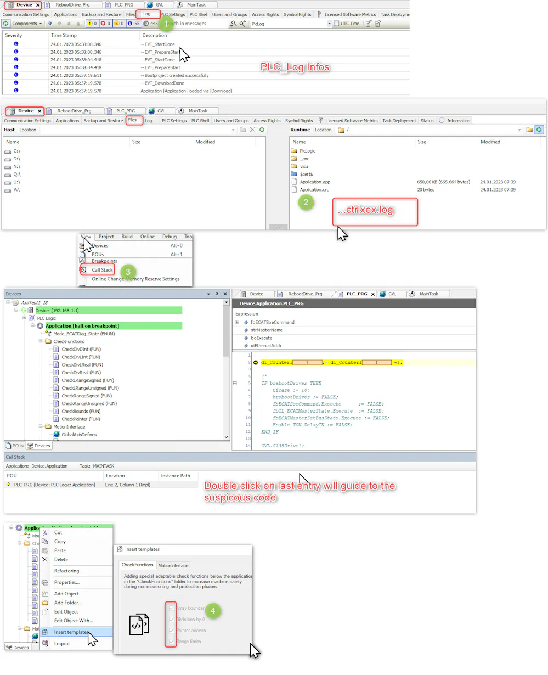The width and height of the screenshot is (548, 675).
Task: Close the PLC_PRG tab in code editor
Action: click(373, 294)
